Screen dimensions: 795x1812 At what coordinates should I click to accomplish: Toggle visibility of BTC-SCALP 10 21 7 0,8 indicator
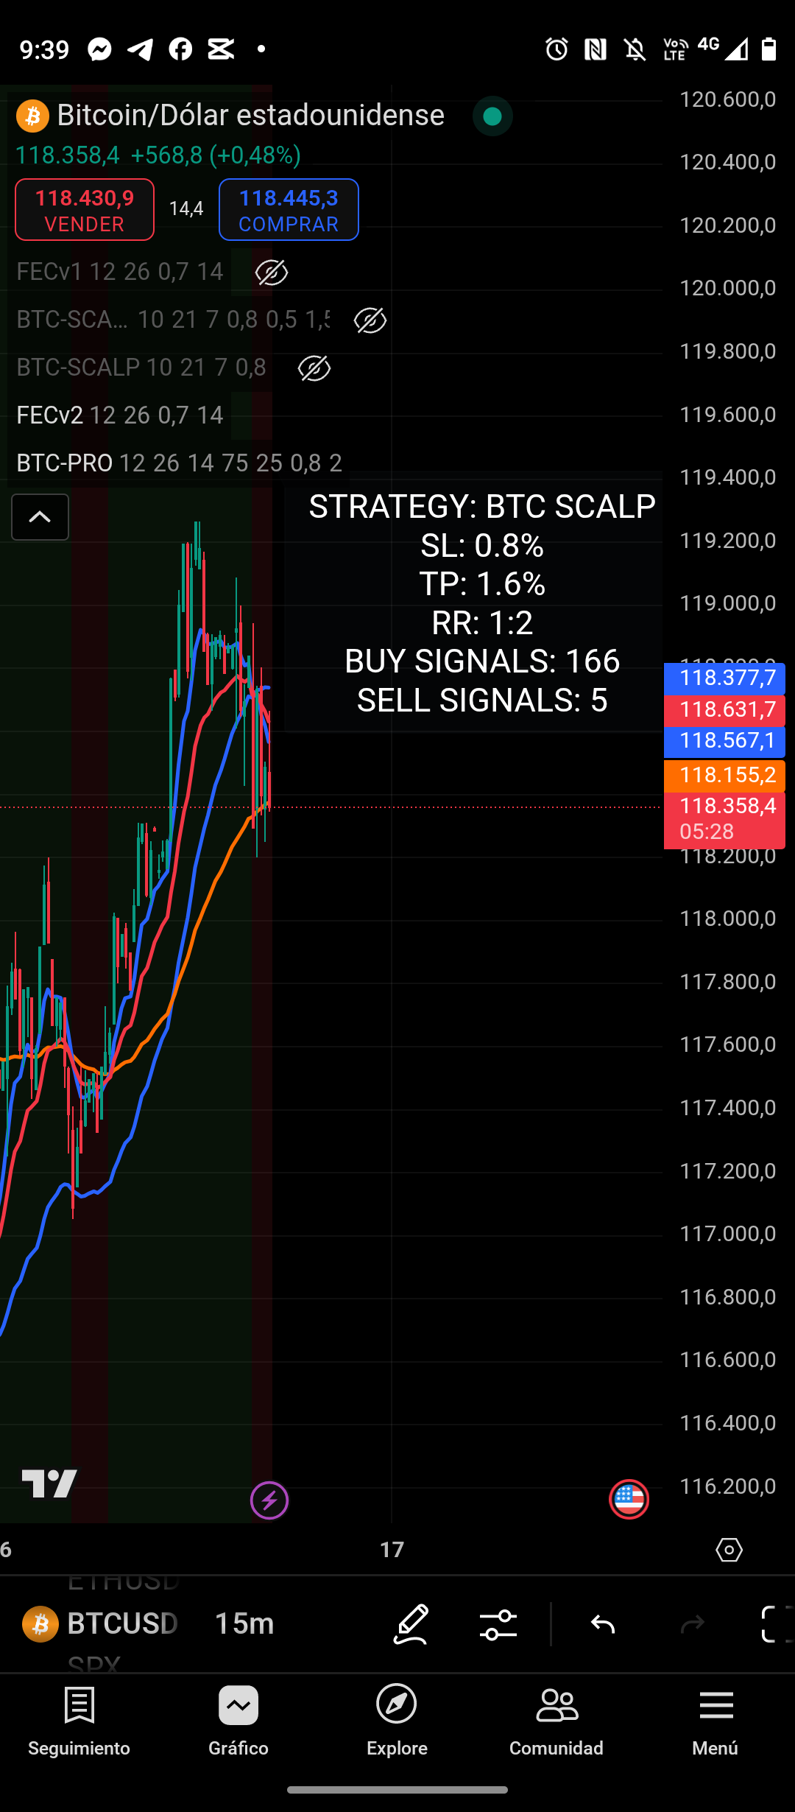[x=314, y=368]
